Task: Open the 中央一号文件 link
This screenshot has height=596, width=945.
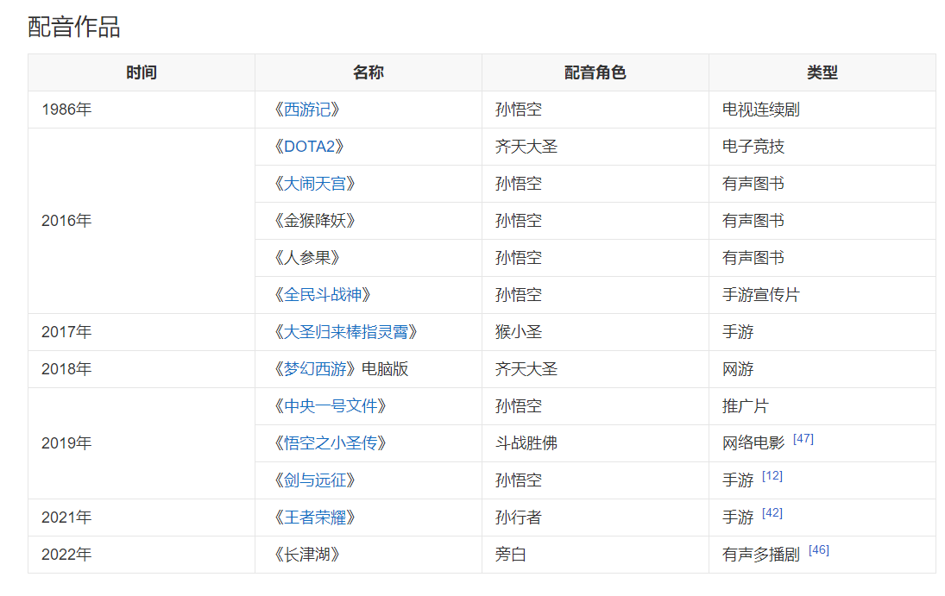Action: tap(331, 406)
